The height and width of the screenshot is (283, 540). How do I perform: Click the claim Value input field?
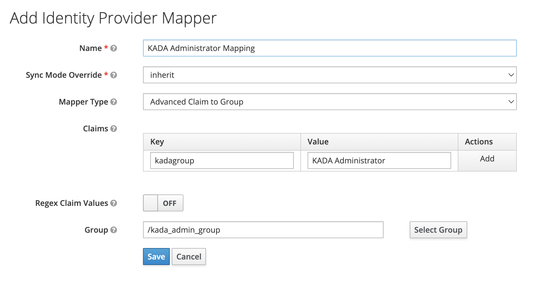coord(379,161)
